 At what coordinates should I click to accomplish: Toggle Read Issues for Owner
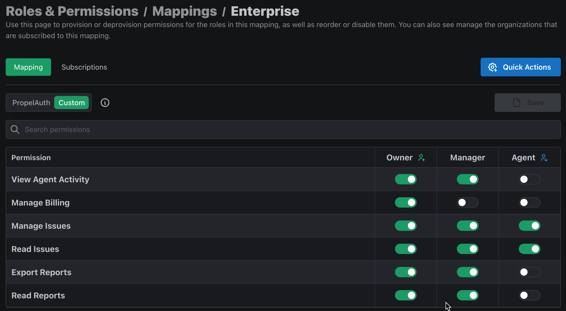[x=406, y=249]
